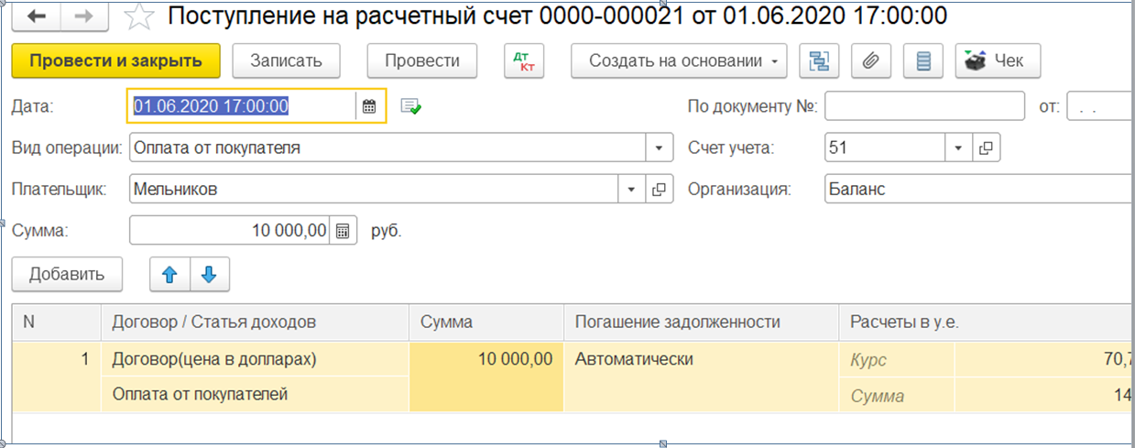Screen dimensions: 1135x448
Task: Click the Записать button
Action: pos(287,61)
